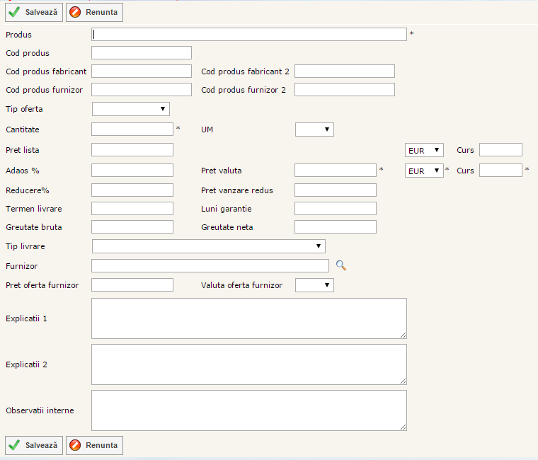Focus the Pret vanzare redus field
Image resolution: width=538 pixels, height=460 pixels.
(335, 190)
